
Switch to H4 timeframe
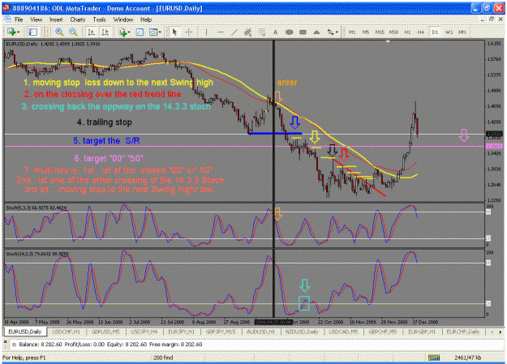pos(421,32)
